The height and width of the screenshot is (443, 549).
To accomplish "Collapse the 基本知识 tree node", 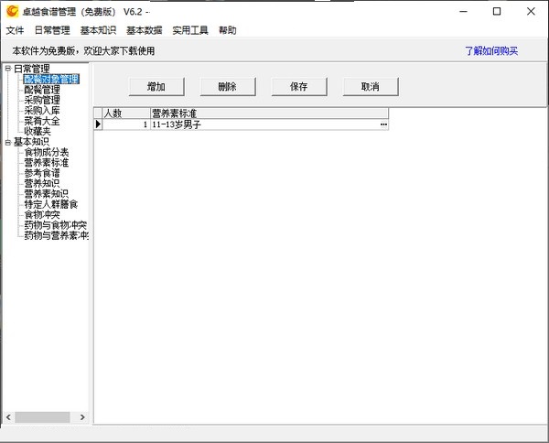I will [x=8, y=142].
